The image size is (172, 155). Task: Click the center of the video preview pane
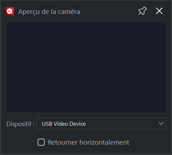click(x=86, y=67)
